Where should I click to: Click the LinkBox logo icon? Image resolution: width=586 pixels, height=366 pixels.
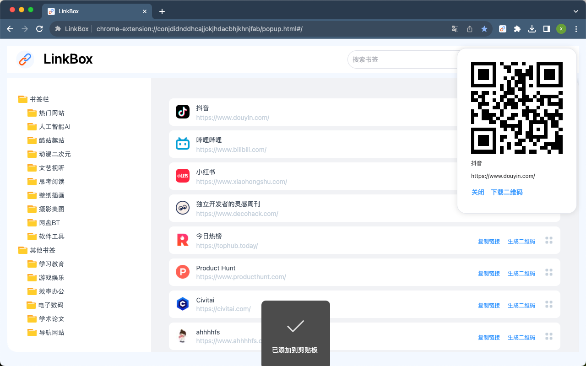[25, 59]
